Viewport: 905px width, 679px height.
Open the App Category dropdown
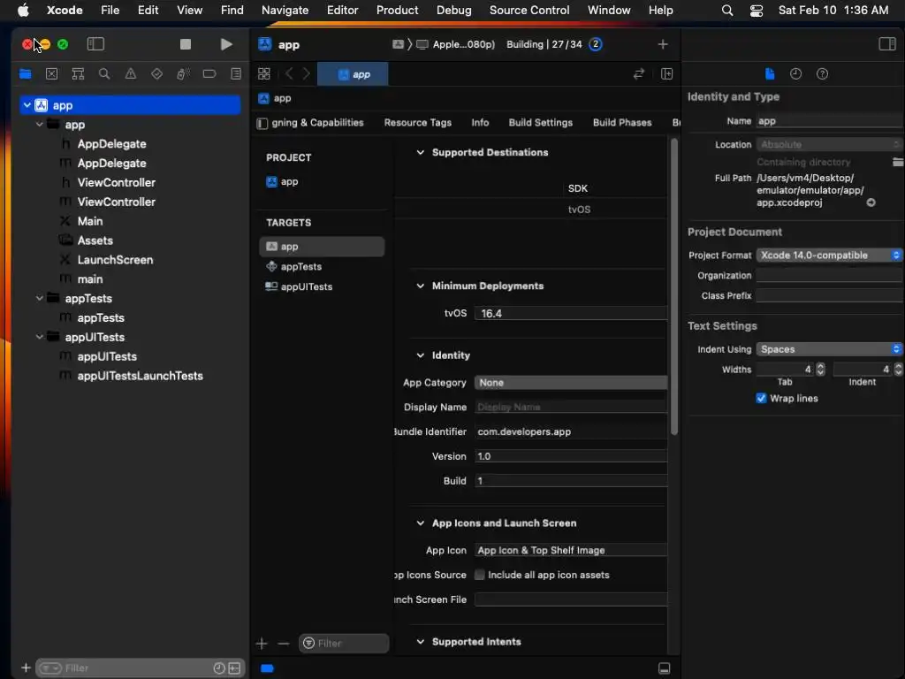(571, 383)
